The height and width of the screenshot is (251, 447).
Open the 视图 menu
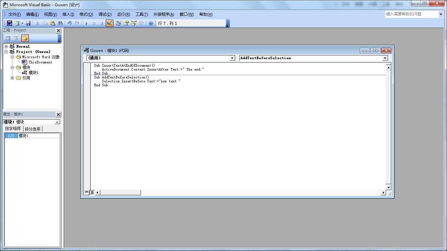click(x=50, y=14)
